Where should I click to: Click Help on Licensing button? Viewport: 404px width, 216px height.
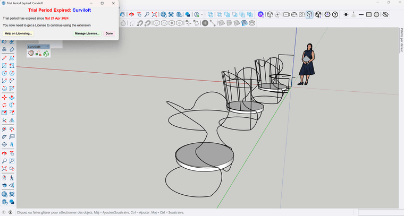pos(18,33)
